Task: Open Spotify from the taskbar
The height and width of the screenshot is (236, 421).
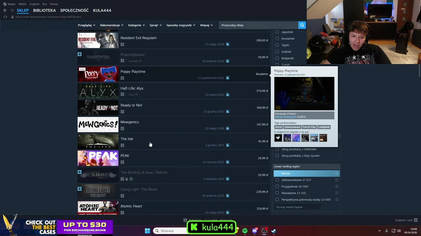Action: (x=245, y=231)
